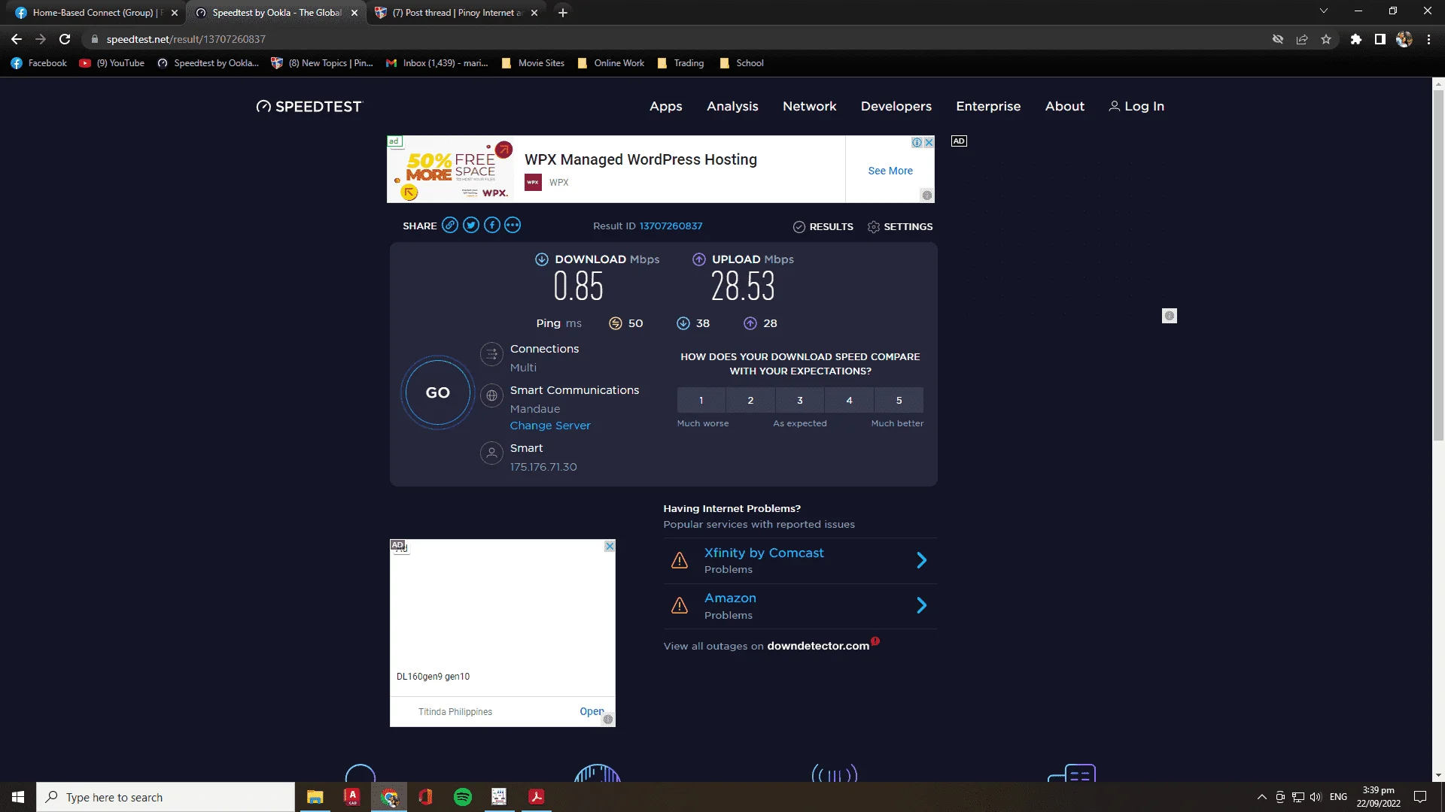This screenshot has height=812, width=1445.
Task: Open the About menu
Action: point(1064,107)
